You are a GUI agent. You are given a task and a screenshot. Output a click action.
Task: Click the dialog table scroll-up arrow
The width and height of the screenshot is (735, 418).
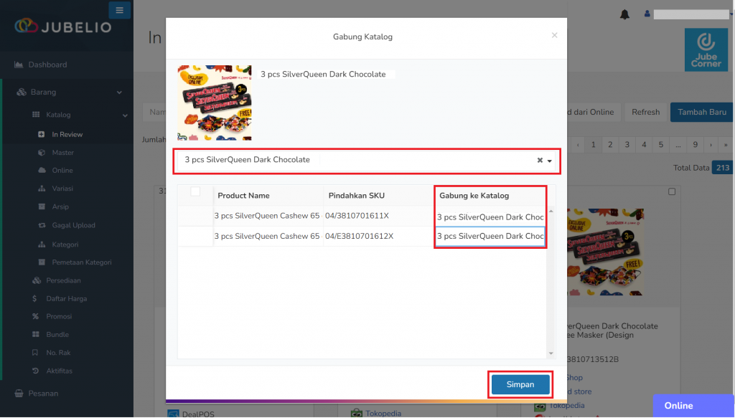tap(551, 211)
